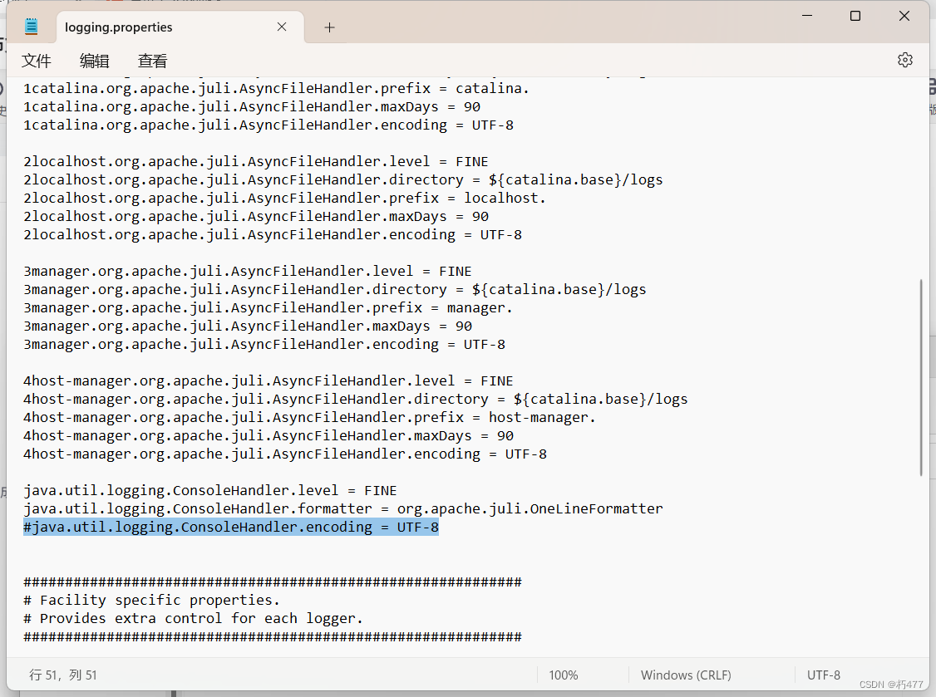Screen dimensions: 936x697
Task: Click the Notepad app icon beside the tabs
Action: (31, 26)
